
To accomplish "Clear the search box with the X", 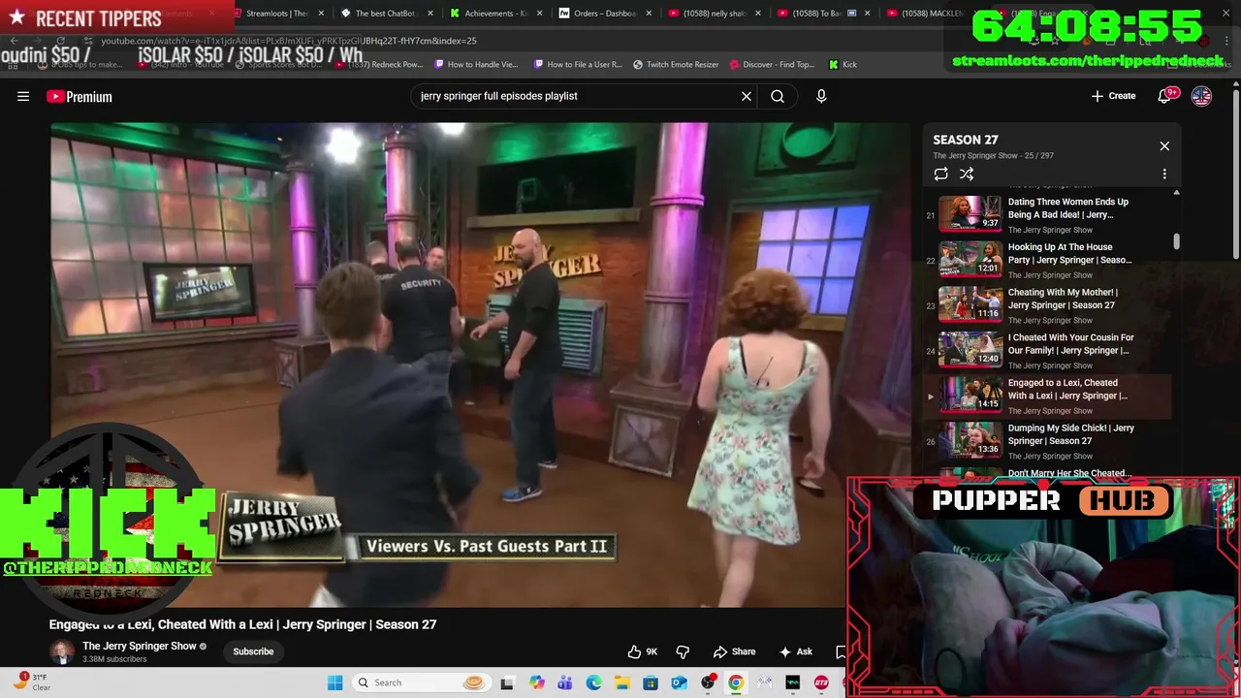I will (747, 96).
